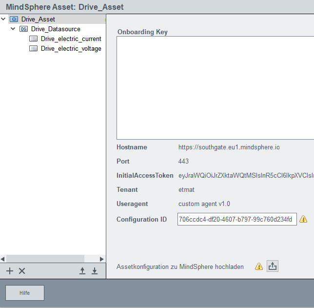Click the MindSphere Asset: Drive_Asset title
Viewport: 314px width, 308px height.
click(x=65, y=7)
